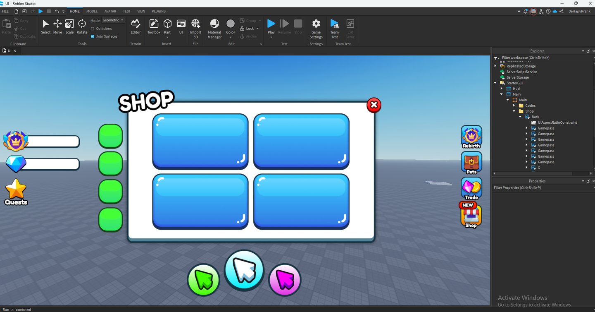Open the Material Manager

(214, 28)
